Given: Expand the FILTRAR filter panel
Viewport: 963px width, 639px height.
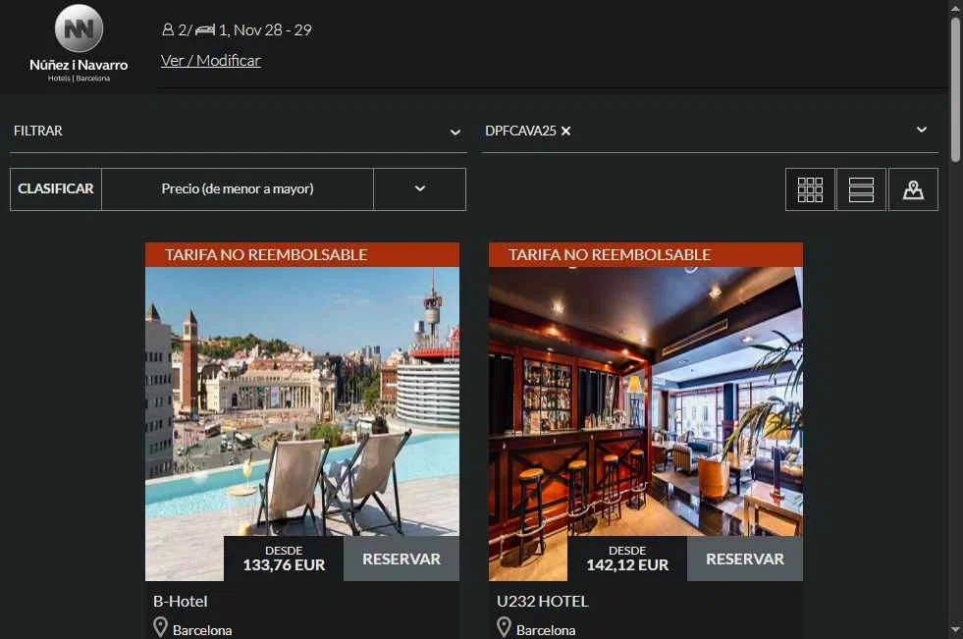Looking at the screenshot, I should coord(239,132).
